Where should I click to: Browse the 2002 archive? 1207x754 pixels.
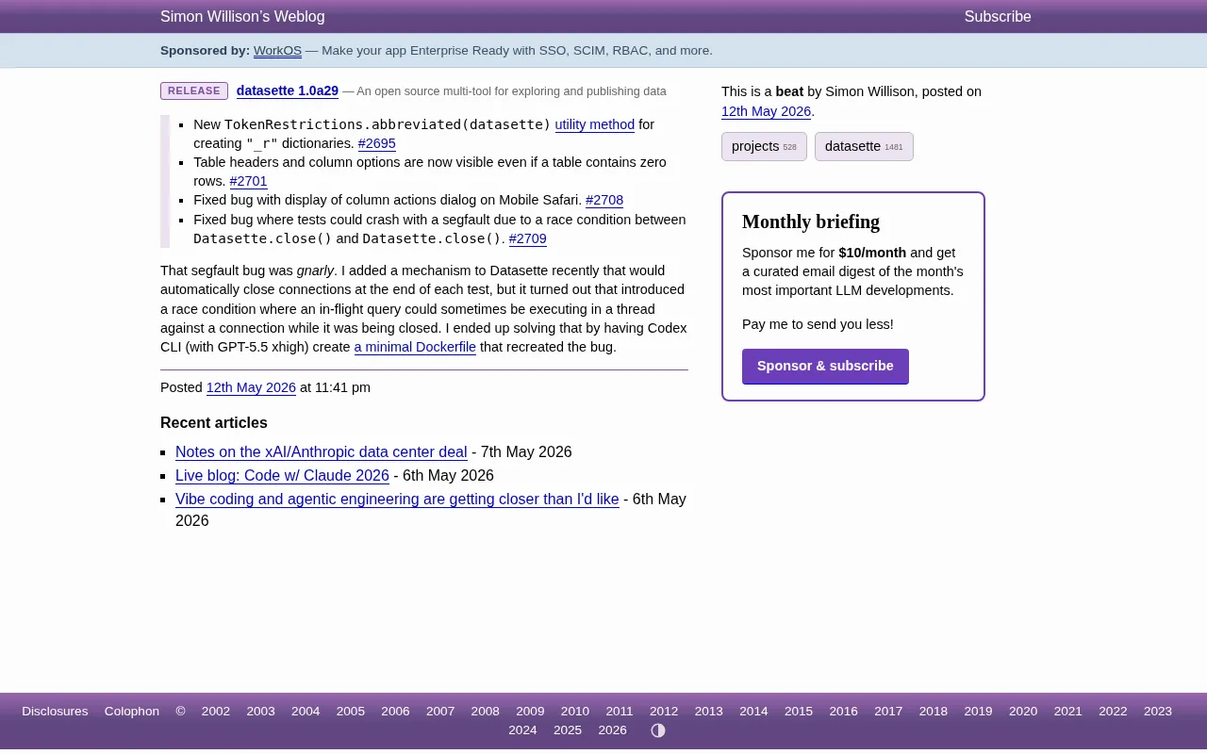click(x=216, y=712)
